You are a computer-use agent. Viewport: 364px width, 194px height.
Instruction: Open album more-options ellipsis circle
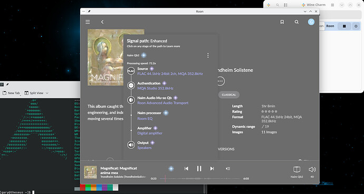click(x=220, y=81)
